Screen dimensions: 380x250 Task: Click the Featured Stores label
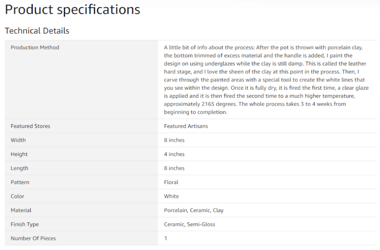30,126
